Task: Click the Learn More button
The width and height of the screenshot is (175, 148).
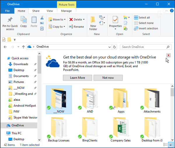Action: [78, 78]
